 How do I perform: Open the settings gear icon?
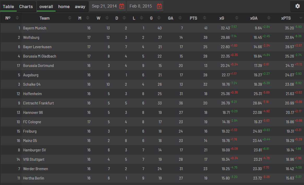pyautogui.click(x=297, y=6)
